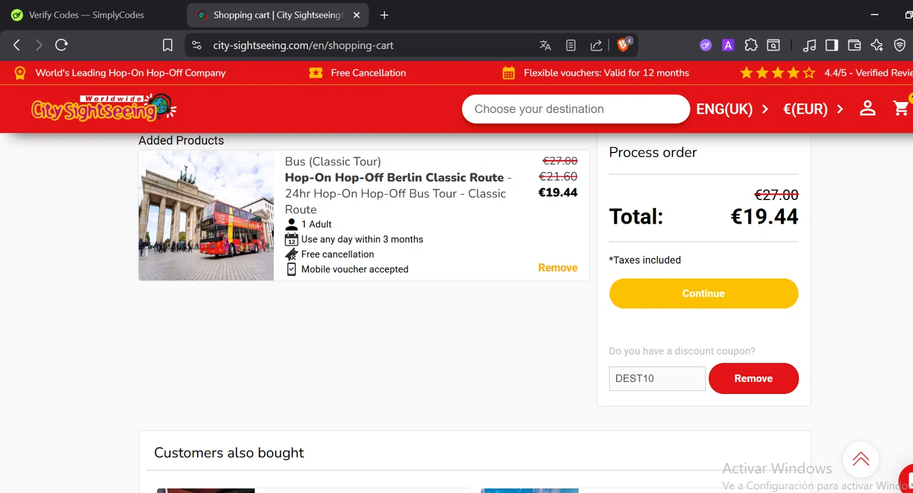Expand the ENG(UK) language selector
This screenshot has height=493, width=913.
(732, 109)
